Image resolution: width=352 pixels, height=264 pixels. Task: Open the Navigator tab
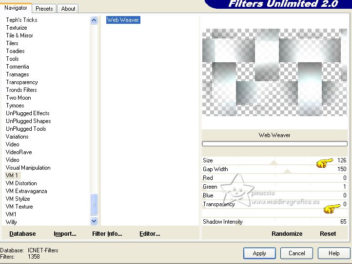[x=16, y=8]
